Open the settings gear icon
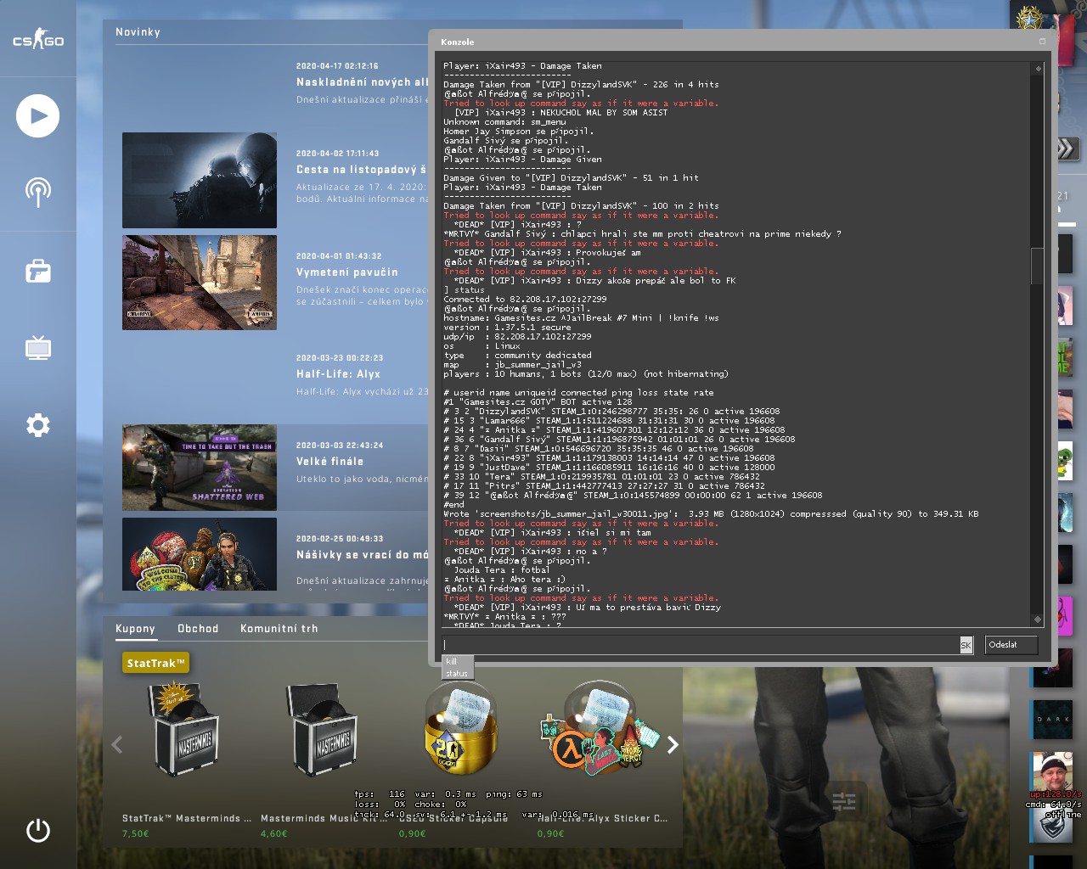The width and height of the screenshot is (1087, 869). pos(37,424)
